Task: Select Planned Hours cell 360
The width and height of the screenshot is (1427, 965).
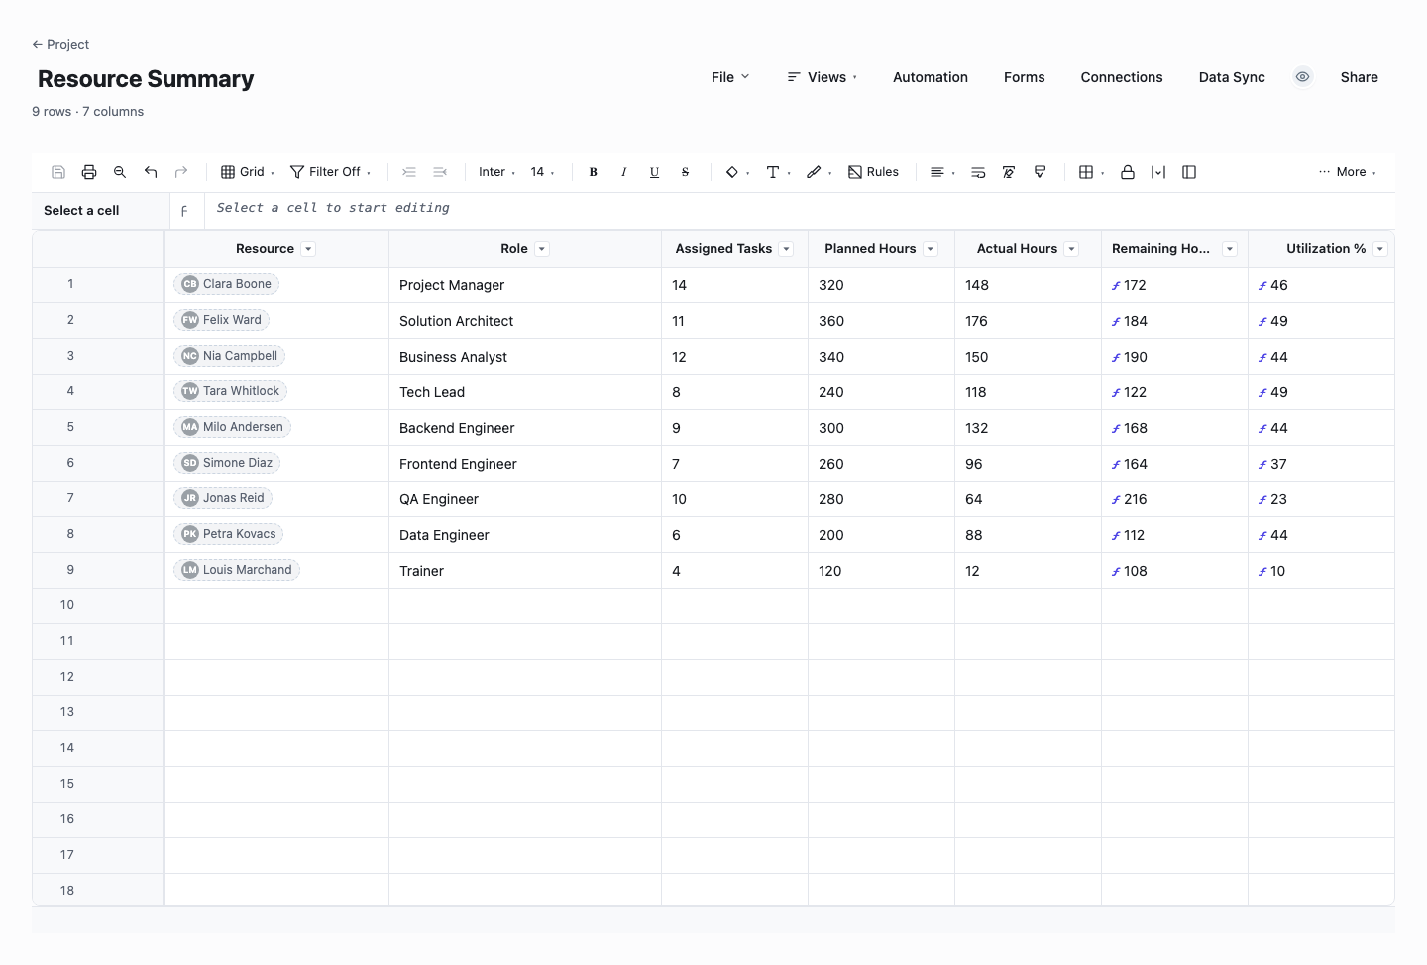Action: tap(881, 321)
